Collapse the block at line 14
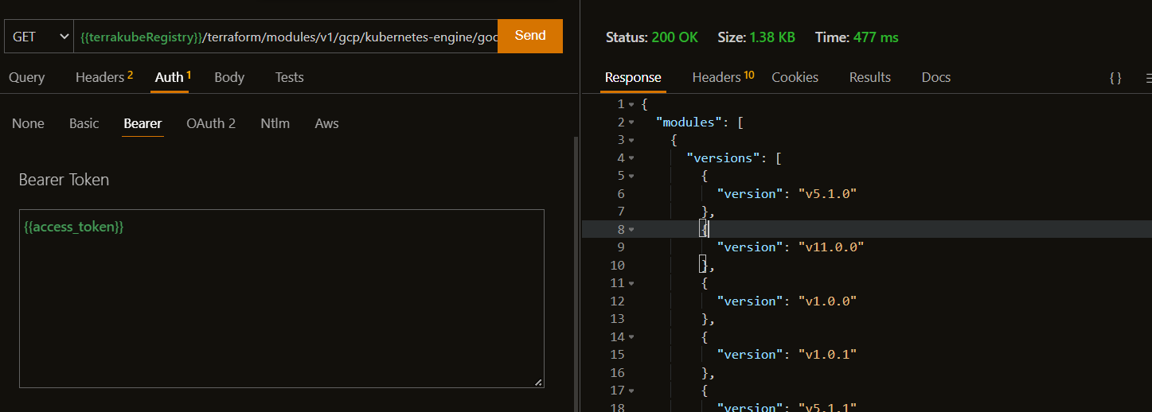This screenshot has width=1152, height=412. (631, 337)
